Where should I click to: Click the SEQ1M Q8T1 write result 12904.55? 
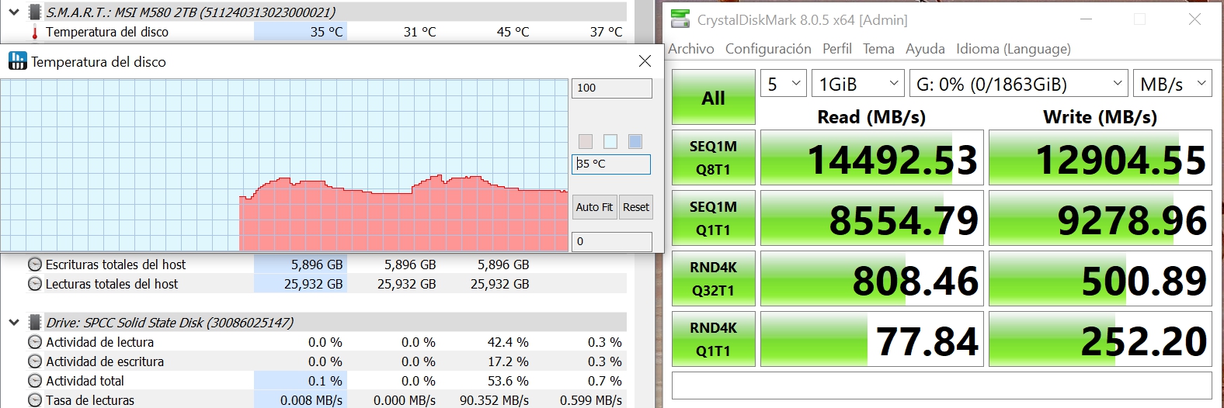click(x=1100, y=157)
